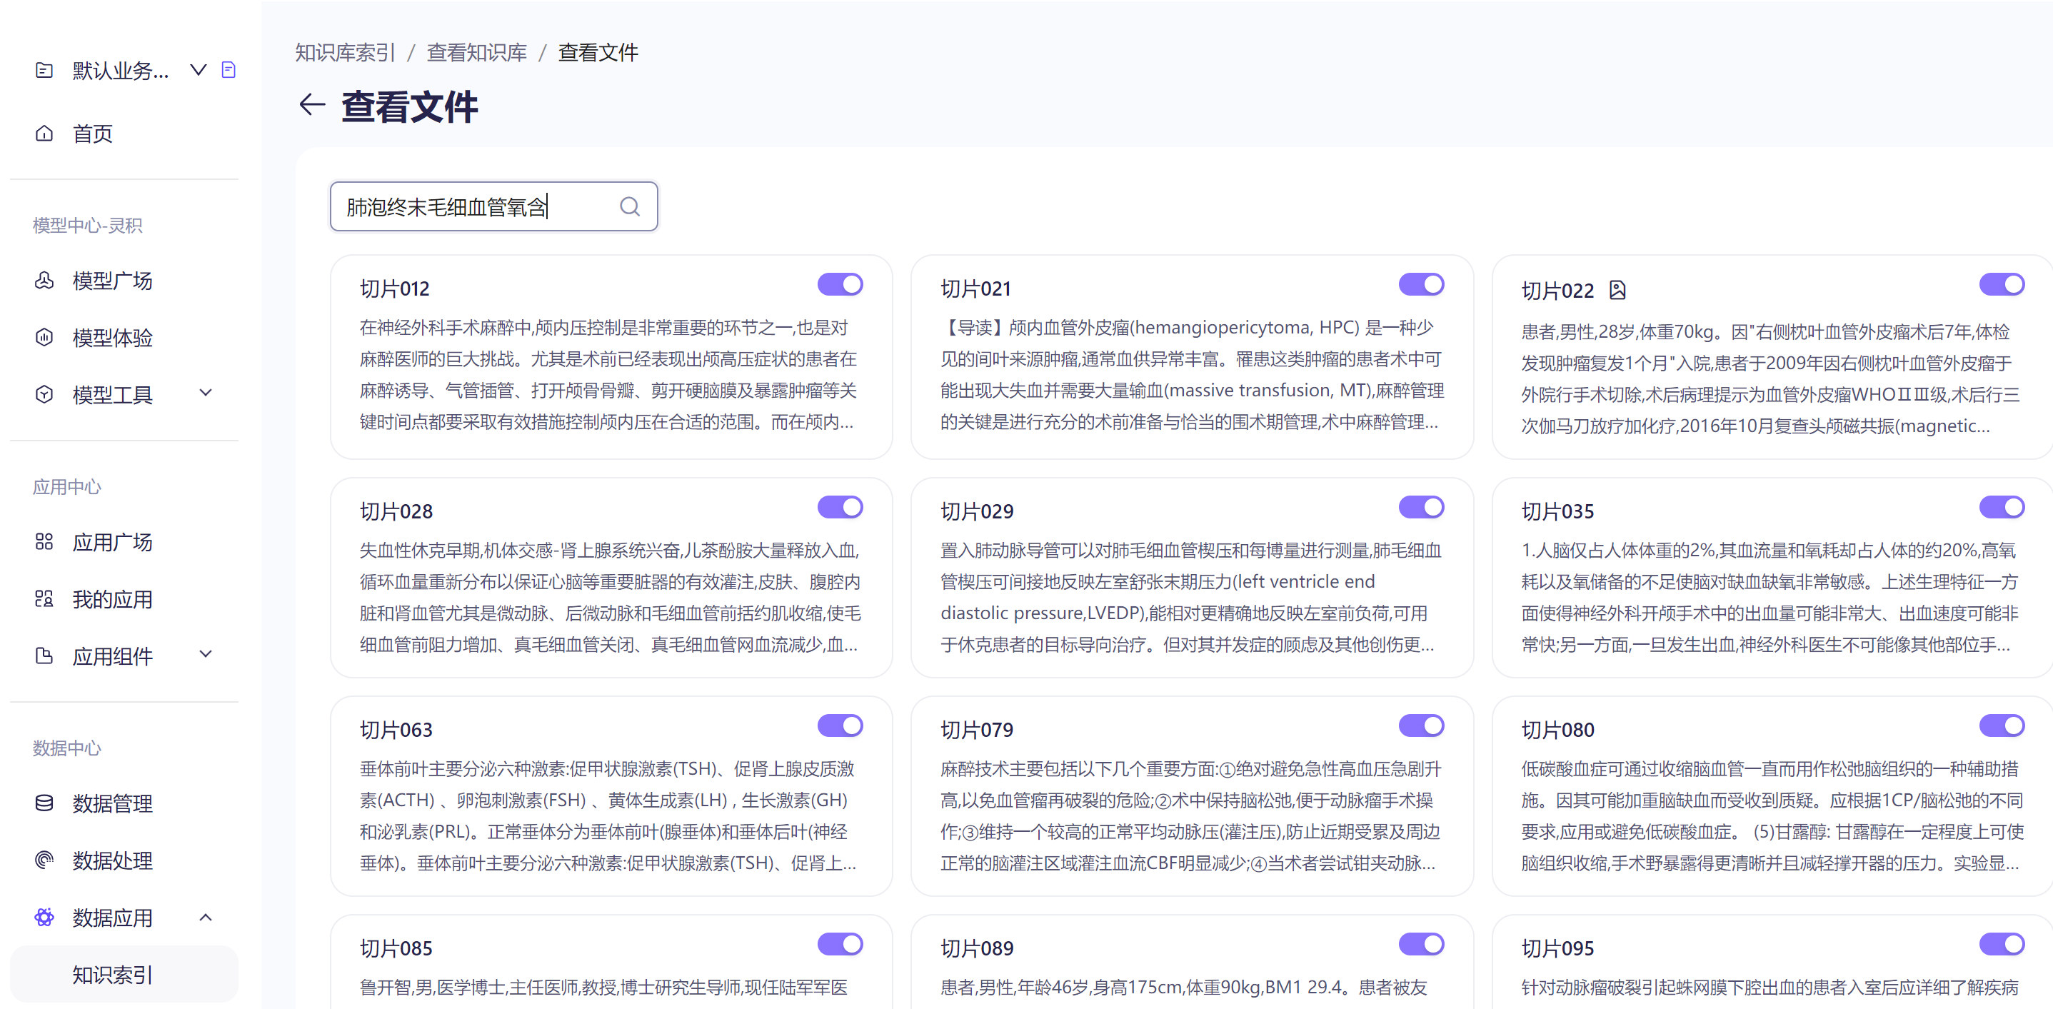Click the 模型广场 icon
Viewport: 2053px width, 1009px height.
coord(44,281)
